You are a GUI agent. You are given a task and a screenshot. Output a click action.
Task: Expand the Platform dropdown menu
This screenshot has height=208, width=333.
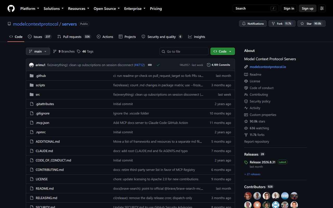pos(30,9)
